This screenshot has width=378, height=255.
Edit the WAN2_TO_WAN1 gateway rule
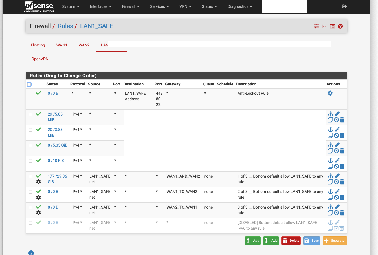pyautogui.click(x=337, y=207)
